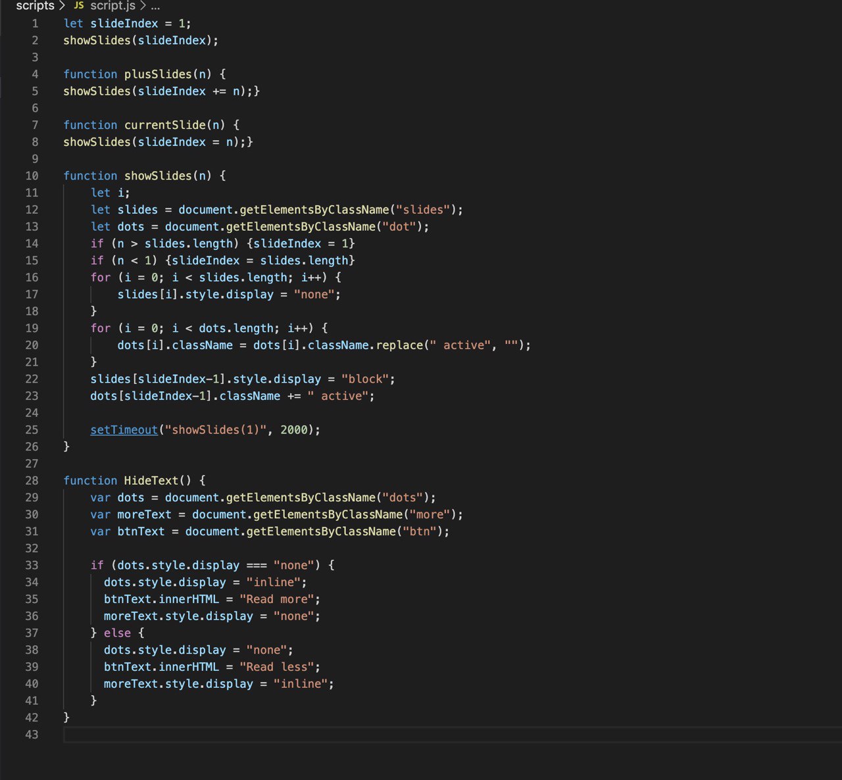Click the 'script.js' breadcrumb item
This screenshot has width=842, height=780.
[112, 6]
